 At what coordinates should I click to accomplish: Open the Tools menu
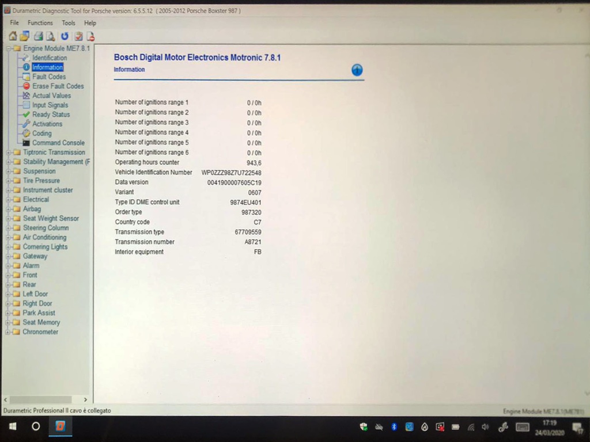pos(69,22)
